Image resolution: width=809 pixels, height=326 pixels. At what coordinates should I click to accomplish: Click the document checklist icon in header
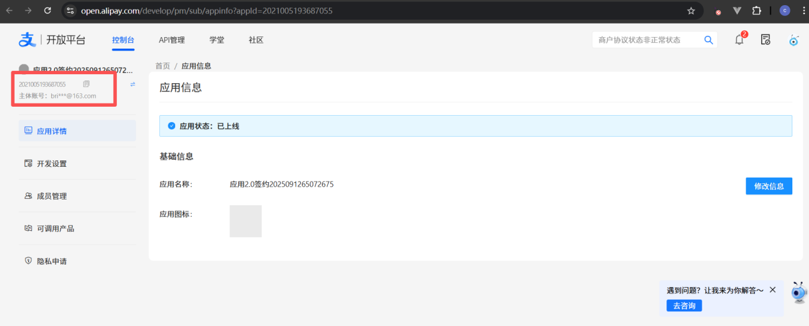(766, 40)
